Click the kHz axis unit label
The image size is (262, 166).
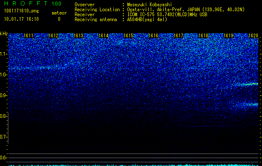(x=4, y=34)
